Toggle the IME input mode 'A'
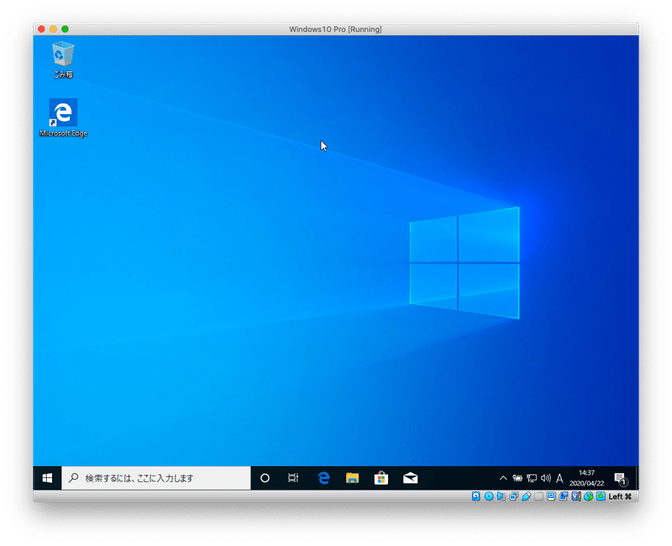The image size is (672, 546). [559, 478]
